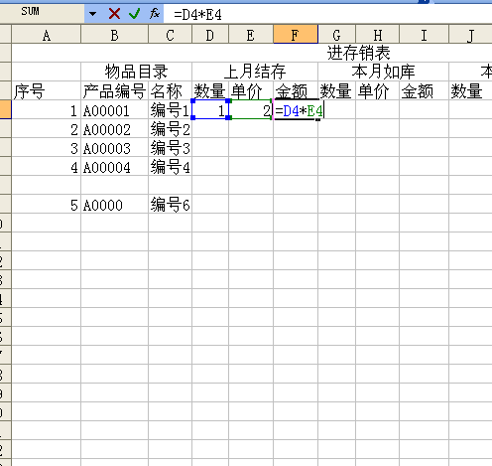Click the 本月如库 merged header cell

[x=383, y=72]
